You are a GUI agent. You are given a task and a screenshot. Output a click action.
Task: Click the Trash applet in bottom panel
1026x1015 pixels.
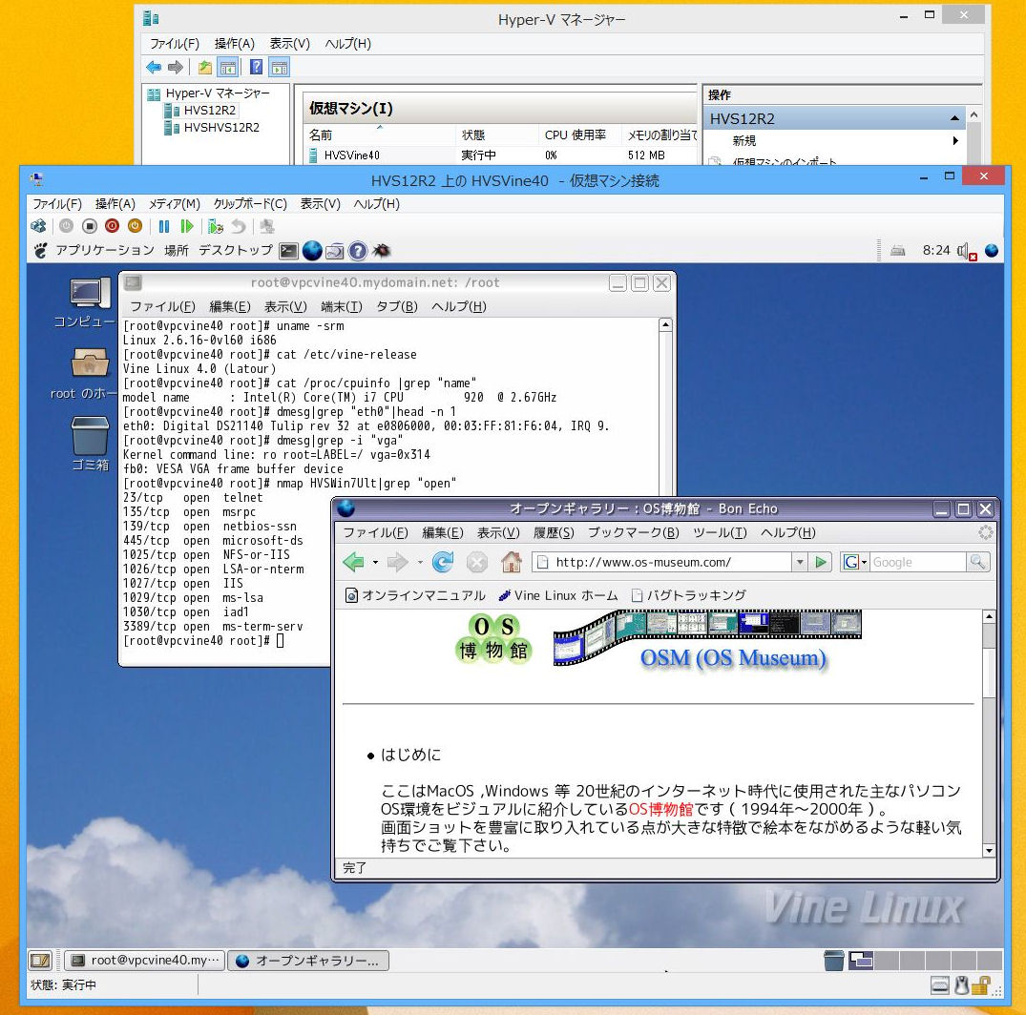pos(833,960)
